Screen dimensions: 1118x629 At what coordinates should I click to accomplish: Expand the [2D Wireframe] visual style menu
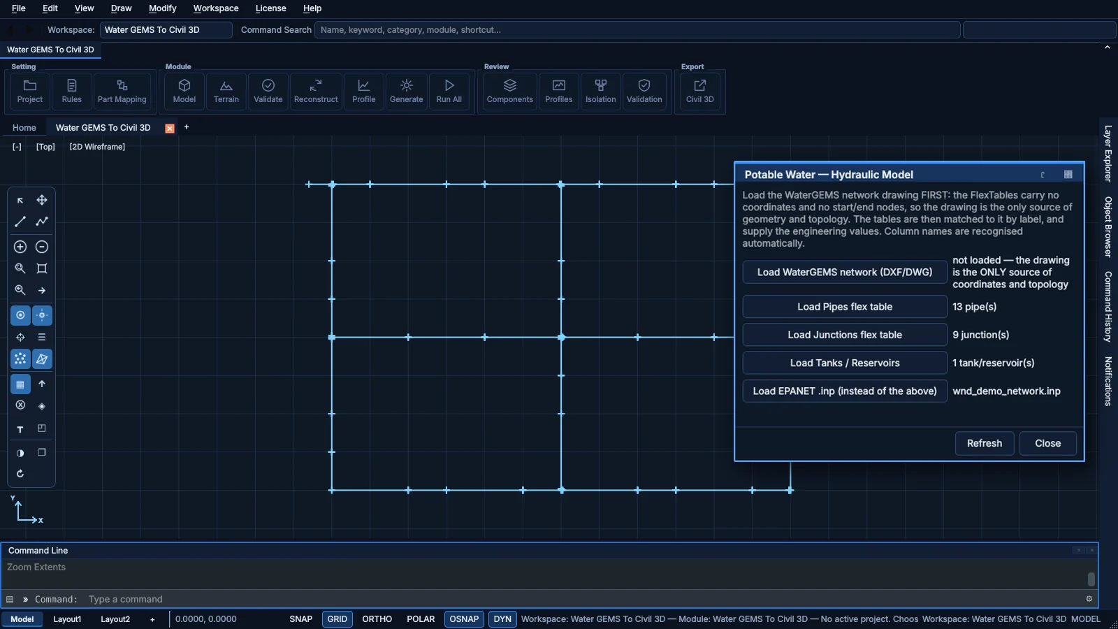coord(97,147)
